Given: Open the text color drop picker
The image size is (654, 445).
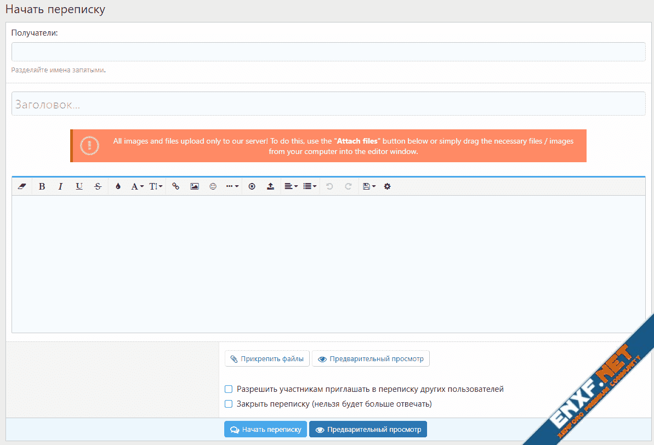Looking at the screenshot, I should click(x=118, y=186).
